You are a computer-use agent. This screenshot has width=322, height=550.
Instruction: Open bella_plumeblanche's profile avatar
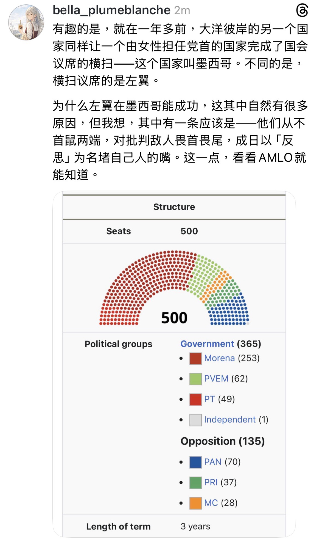(x=26, y=23)
